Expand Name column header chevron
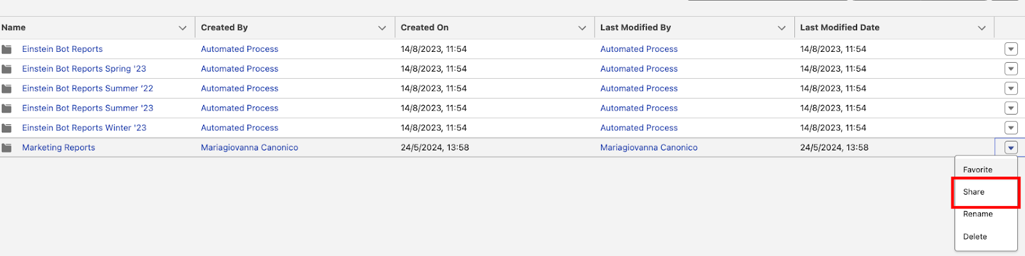Image resolution: width=1025 pixels, height=256 pixels. [x=183, y=28]
